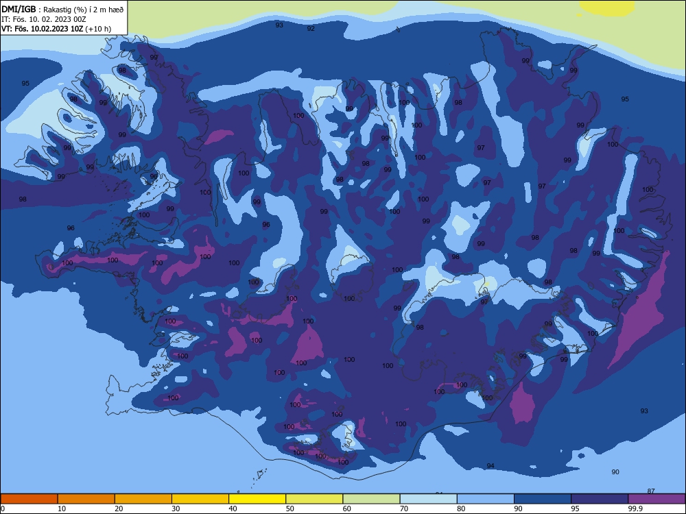The image size is (686, 514).
Task: Click the "99.9" legend scale label
Action: click(x=635, y=509)
